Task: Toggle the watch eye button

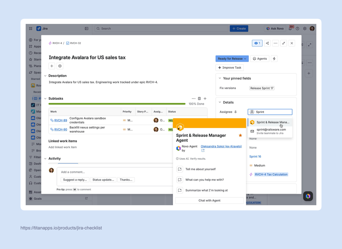Action: pos(257,43)
